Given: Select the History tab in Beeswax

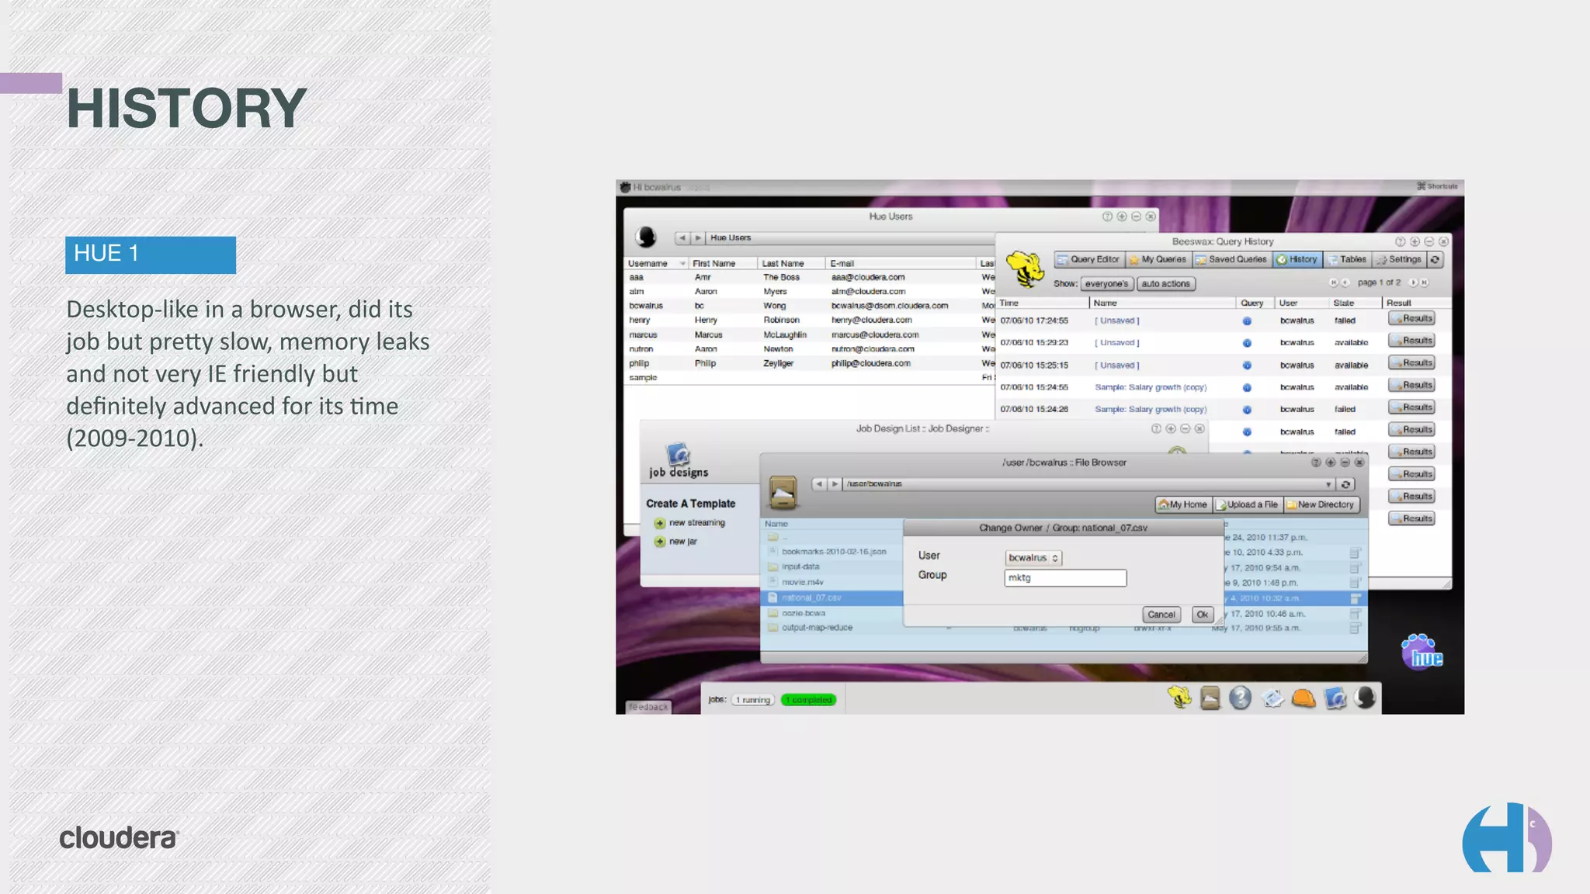Looking at the screenshot, I should (1297, 260).
